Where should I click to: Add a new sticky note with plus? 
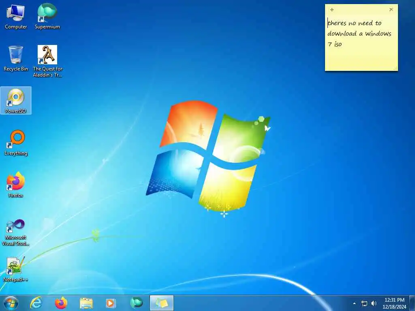tap(332, 10)
